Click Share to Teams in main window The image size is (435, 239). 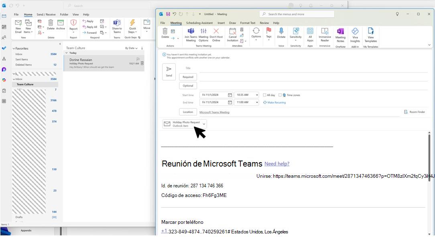pyautogui.click(x=117, y=26)
